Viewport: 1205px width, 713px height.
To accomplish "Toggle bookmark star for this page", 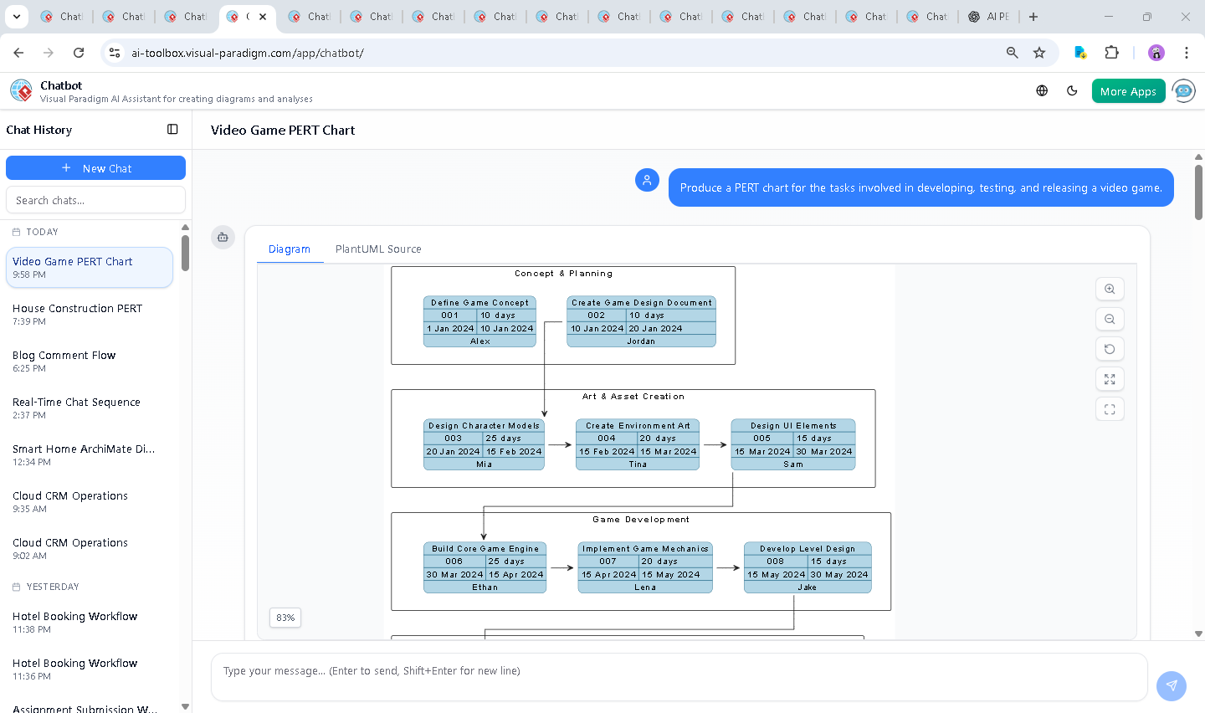I will [x=1038, y=52].
